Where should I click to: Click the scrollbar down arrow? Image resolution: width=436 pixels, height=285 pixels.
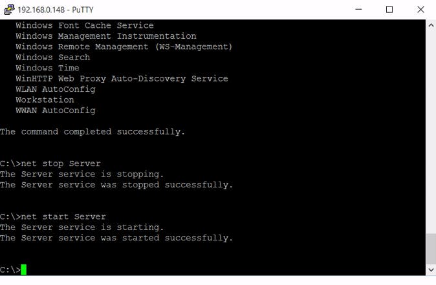(x=431, y=270)
